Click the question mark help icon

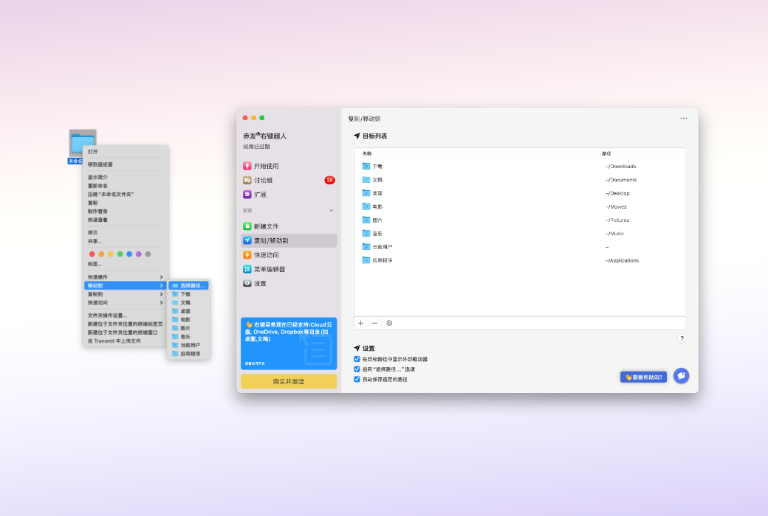[x=682, y=338]
